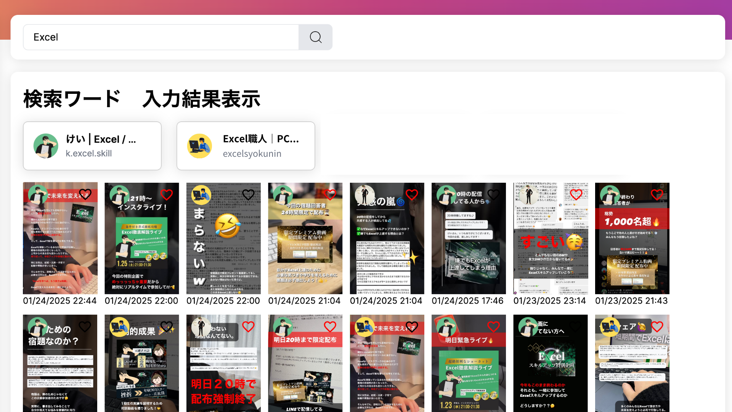
Task: Click the excelsyokunin profile avatar
Action: (x=199, y=146)
